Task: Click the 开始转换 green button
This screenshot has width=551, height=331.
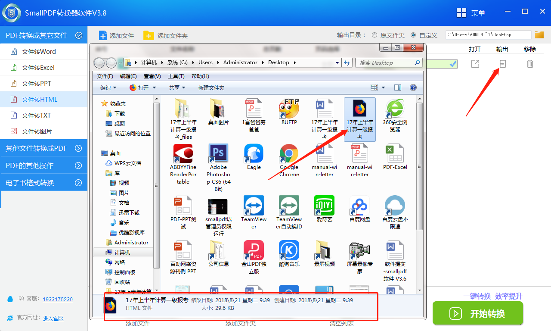Action: pos(478,313)
